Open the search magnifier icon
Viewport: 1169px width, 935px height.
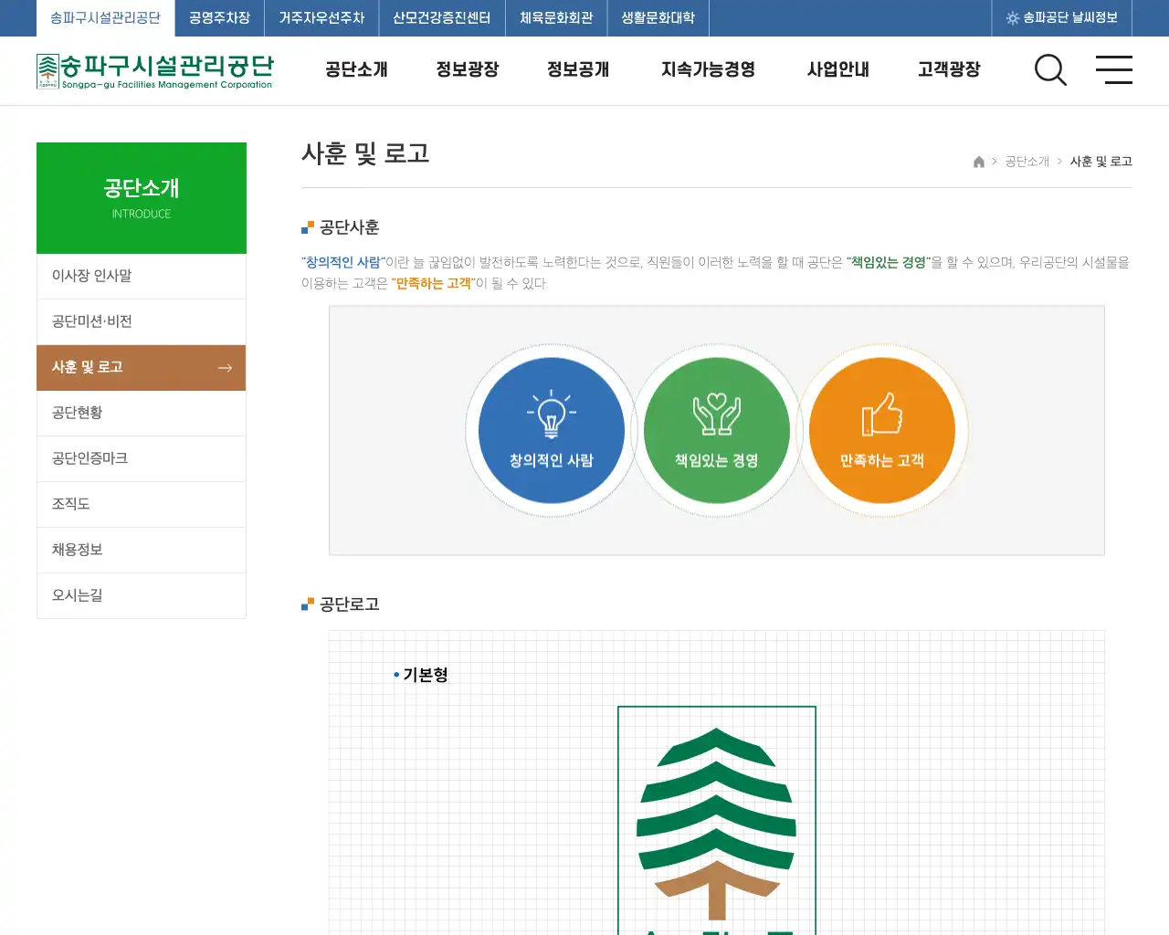[1050, 69]
